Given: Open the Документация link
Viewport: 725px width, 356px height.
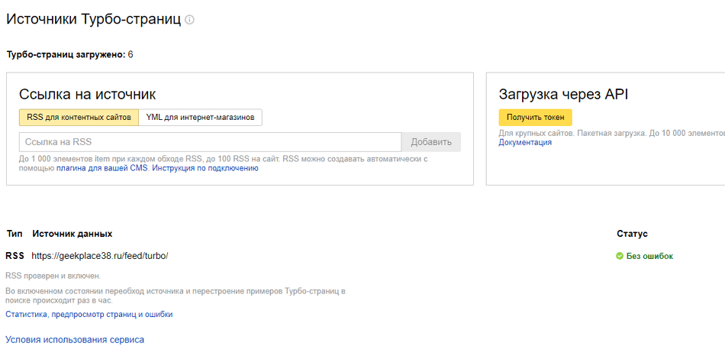Looking at the screenshot, I should 525,142.
